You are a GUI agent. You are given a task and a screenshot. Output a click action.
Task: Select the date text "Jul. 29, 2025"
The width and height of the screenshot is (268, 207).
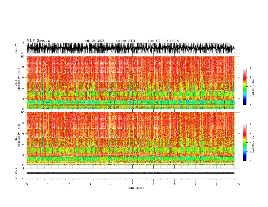pos(94,41)
